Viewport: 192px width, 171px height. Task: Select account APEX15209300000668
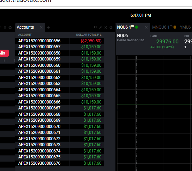pyautogui.click(x=39, y=114)
